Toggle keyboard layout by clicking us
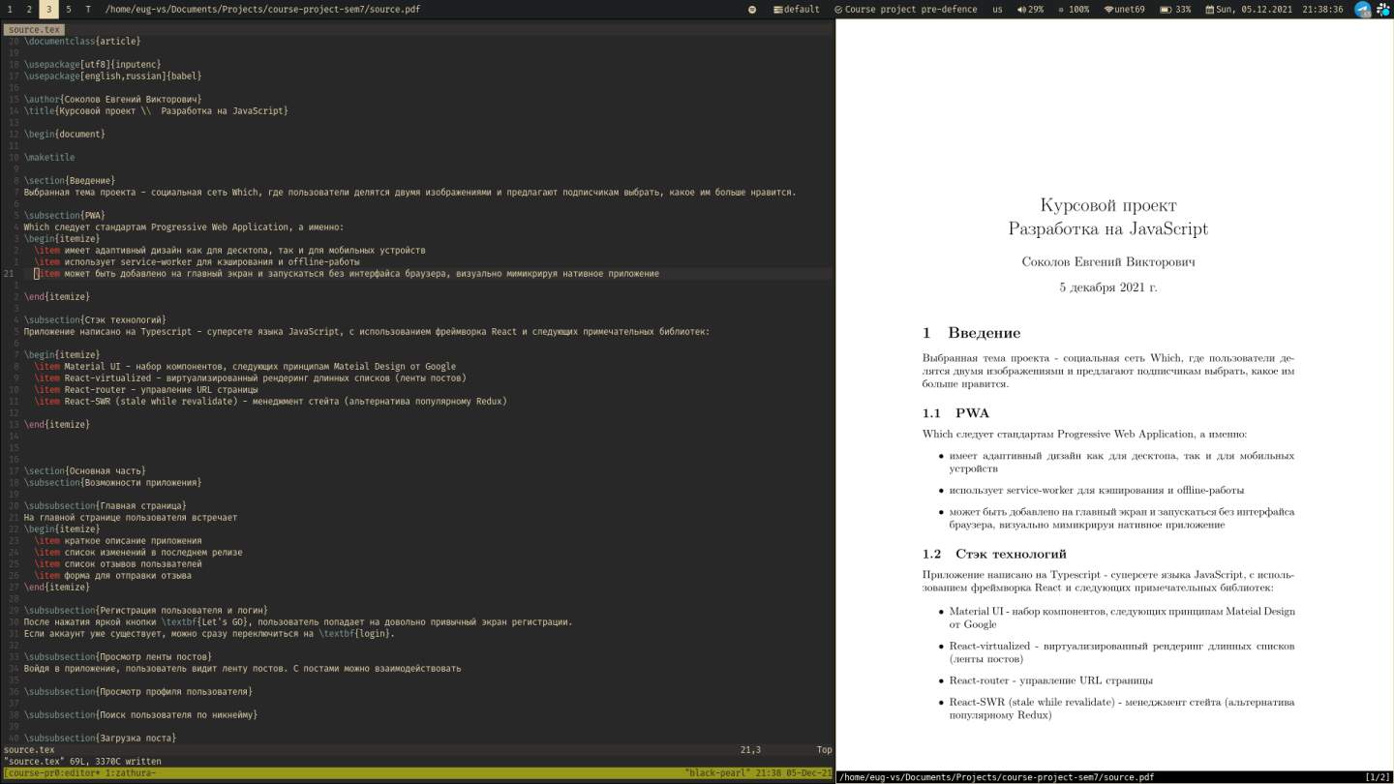Image resolution: width=1394 pixels, height=784 pixels. coord(997,10)
